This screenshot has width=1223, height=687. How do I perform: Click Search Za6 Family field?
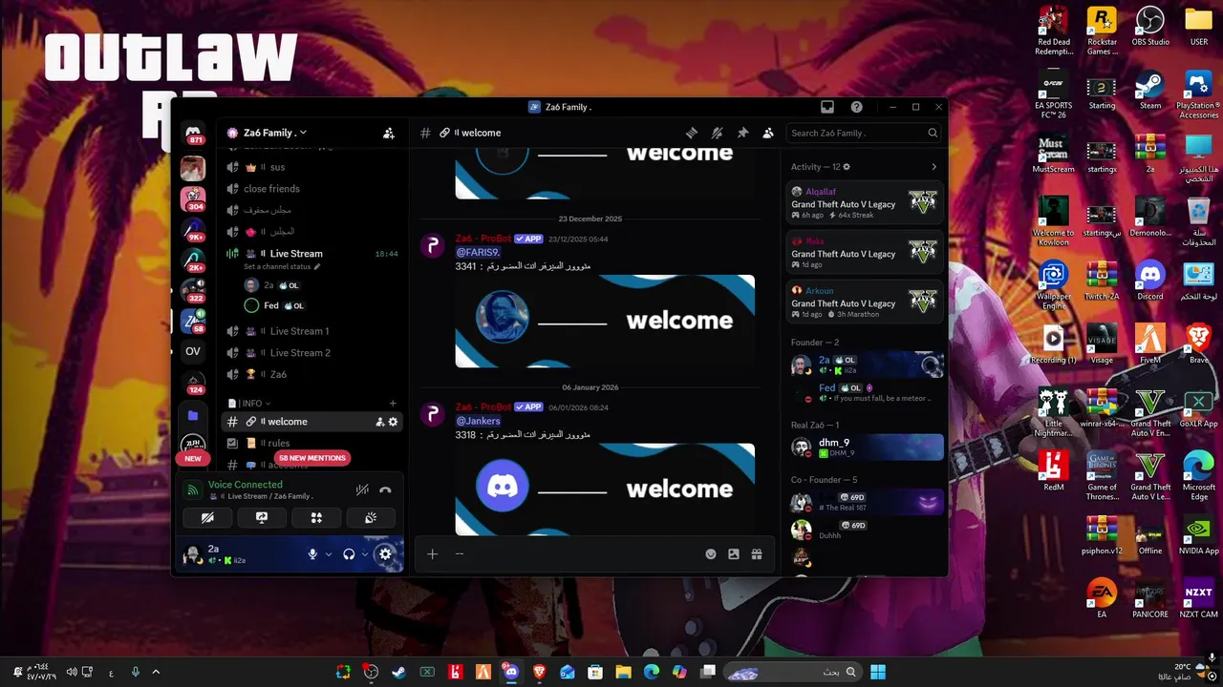point(864,133)
